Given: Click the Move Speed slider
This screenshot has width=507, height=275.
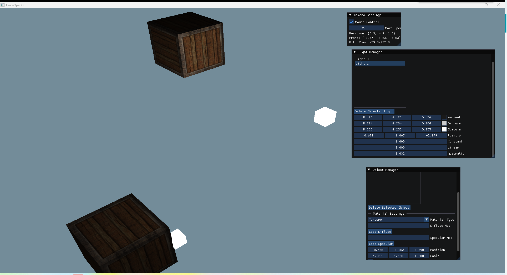Looking at the screenshot, I should [367, 28].
